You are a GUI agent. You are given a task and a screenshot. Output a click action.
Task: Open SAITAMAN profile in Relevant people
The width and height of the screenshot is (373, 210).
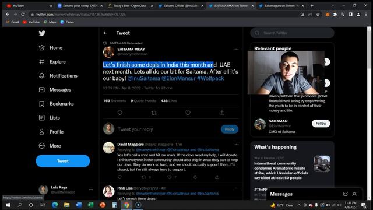tap(278, 121)
